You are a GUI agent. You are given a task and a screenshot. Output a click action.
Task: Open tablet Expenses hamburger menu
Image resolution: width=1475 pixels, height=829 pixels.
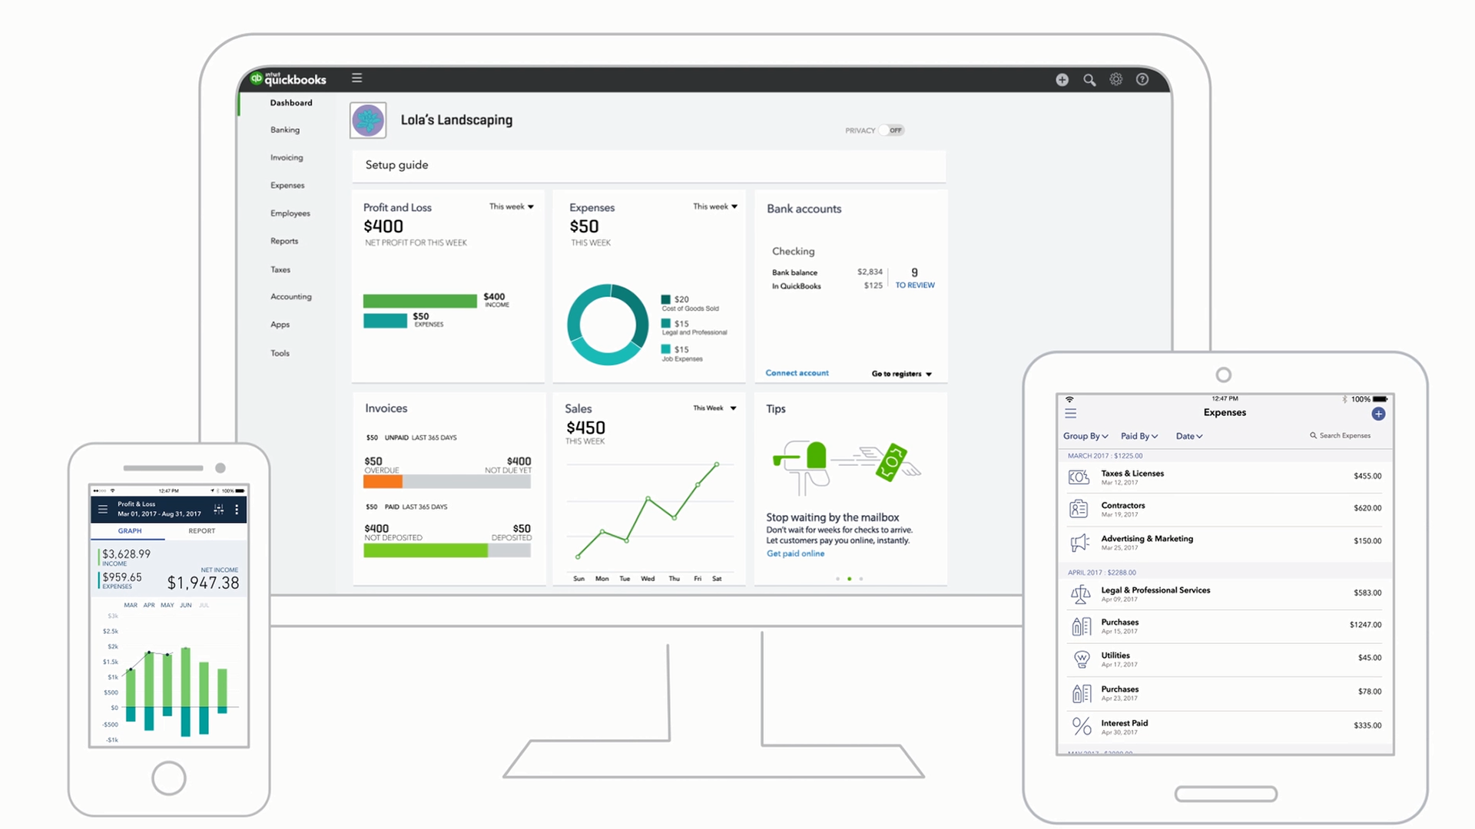[1070, 413]
